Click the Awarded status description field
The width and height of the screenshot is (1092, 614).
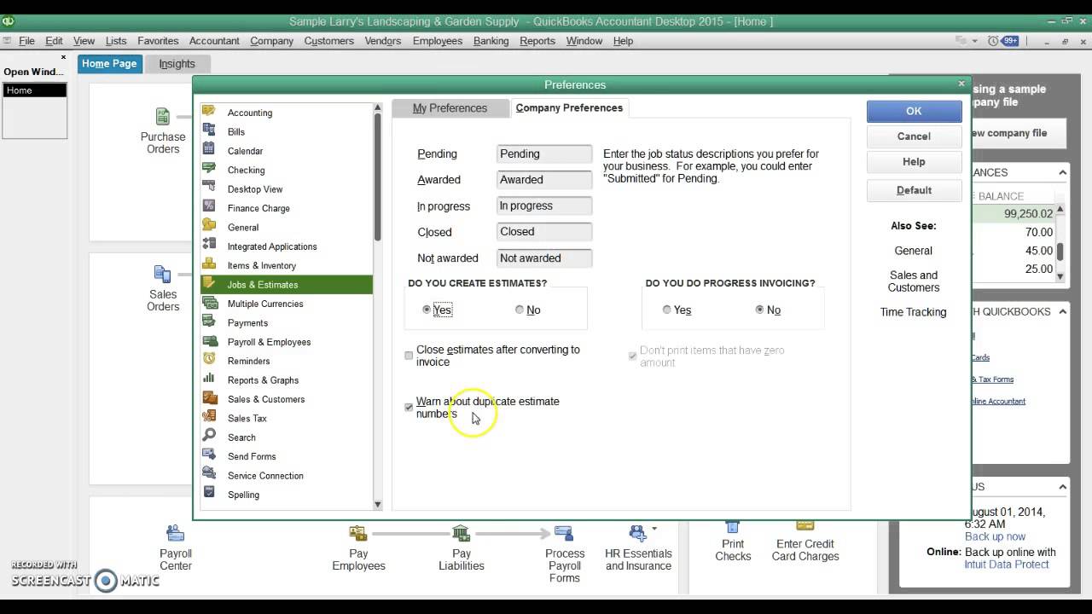544,180
